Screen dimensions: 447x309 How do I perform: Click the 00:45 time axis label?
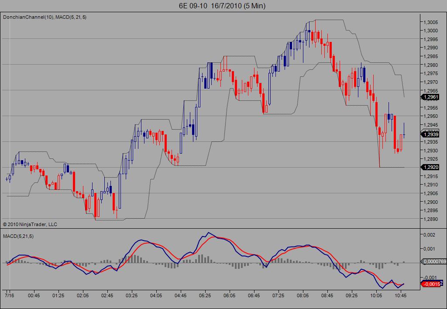point(34,295)
